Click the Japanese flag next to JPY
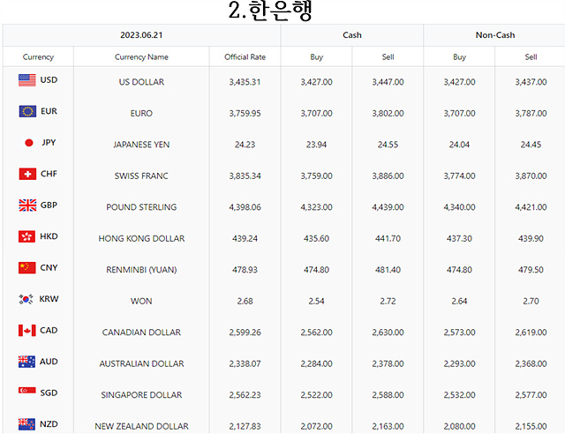Viewport: 565px width, 434px height. [29, 143]
